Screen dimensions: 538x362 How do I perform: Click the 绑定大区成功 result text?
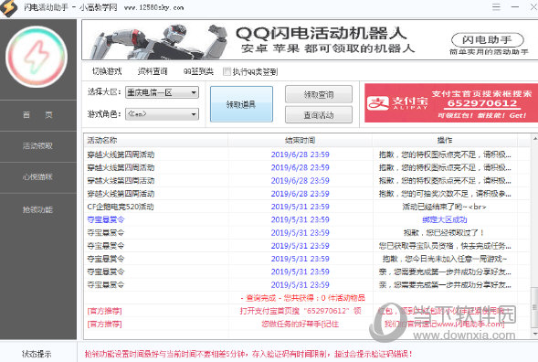point(445,219)
